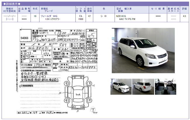
Task: Open the large white car main photo
Action: 143,51
